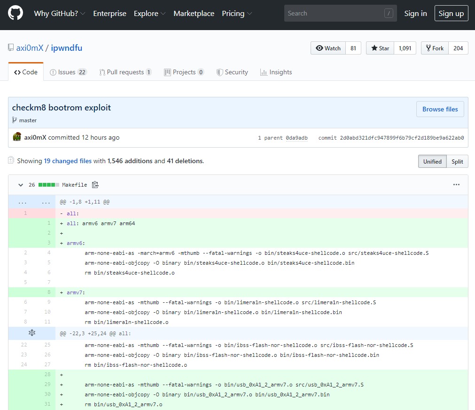The width and height of the screenshot is (475, 410).
Task: Click added line 'all: armv6 armv7 arm64'
Action: 238,223
